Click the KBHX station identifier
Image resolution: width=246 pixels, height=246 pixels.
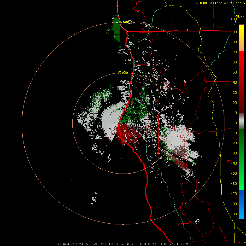[145, 244]
